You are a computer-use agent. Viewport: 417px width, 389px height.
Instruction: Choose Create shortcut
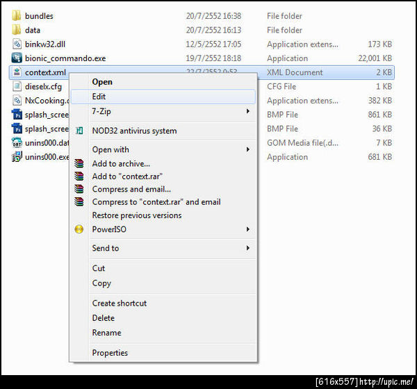pos(163,303)
